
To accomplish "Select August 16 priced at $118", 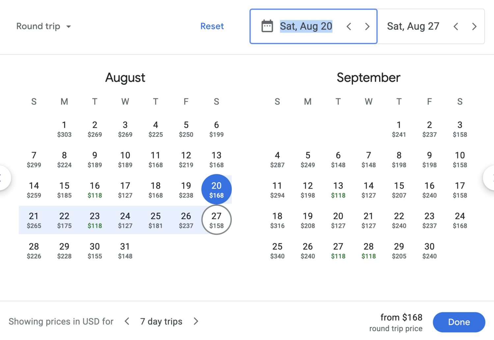I will 95,189.
